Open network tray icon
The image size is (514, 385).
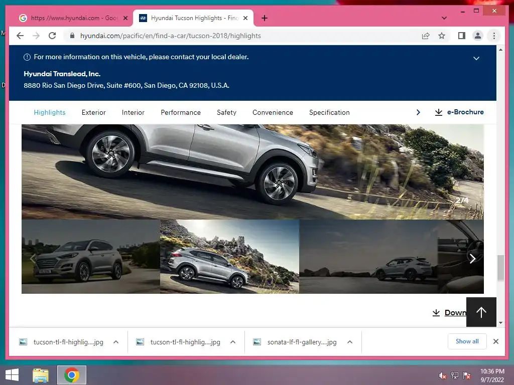(x=455, y=375)
